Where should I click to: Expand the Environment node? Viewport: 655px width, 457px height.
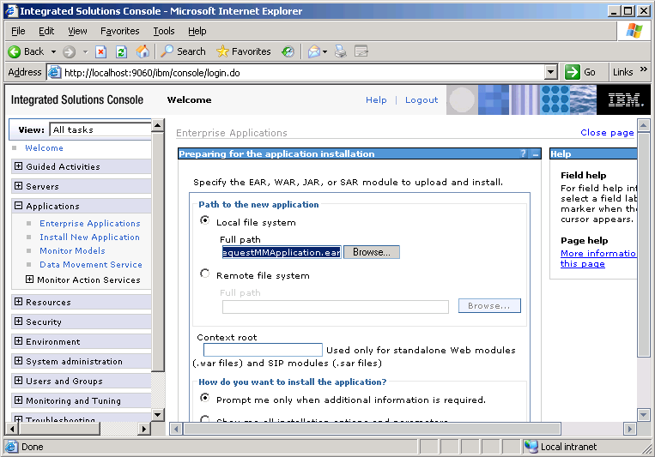(18, 341)
